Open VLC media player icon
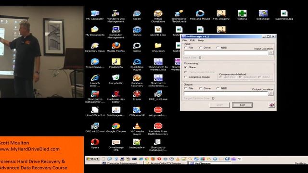This screenshot has width=308, height=173. click(137, 129)
